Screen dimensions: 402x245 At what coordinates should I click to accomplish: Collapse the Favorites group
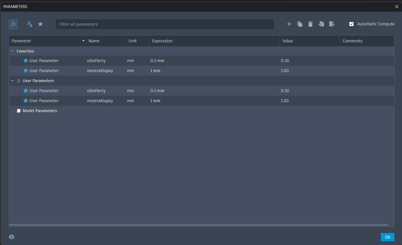click(12, 51)
